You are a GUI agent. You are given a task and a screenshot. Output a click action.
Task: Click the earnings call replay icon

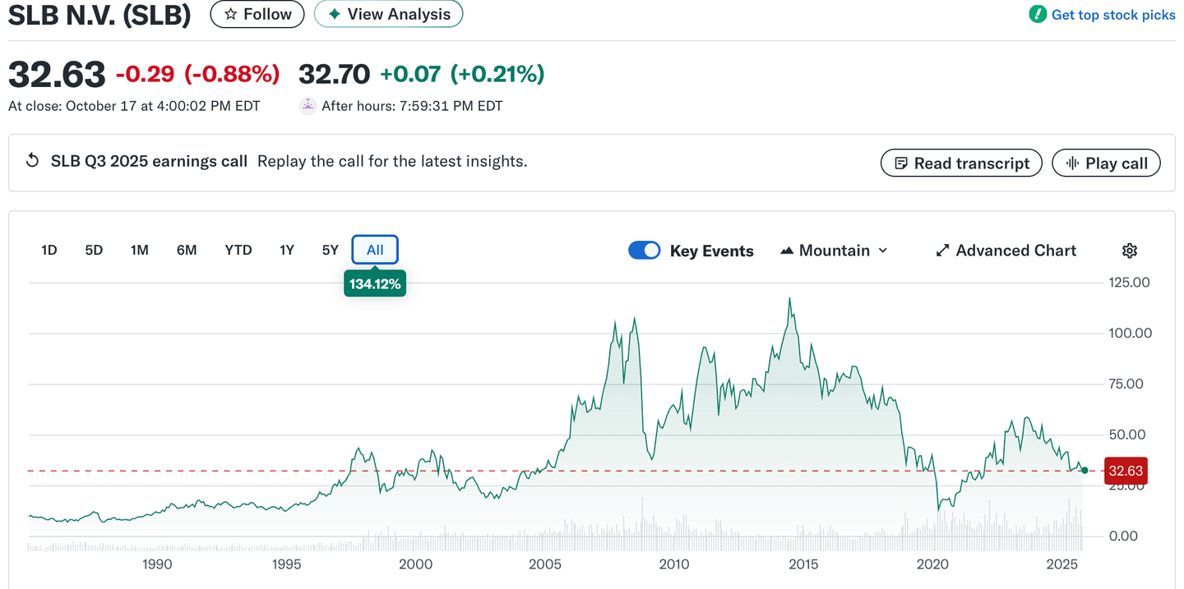click(33, 161)
